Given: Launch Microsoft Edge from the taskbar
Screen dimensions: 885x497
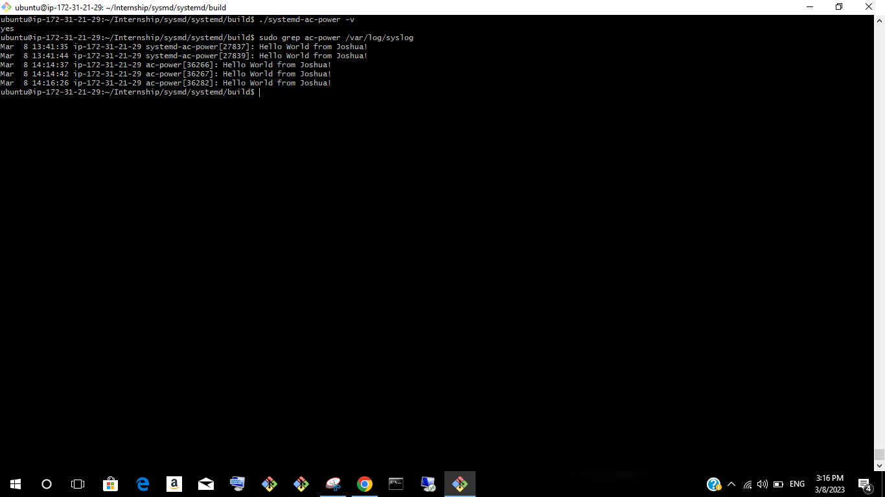Looking at the screenshot, I should click(x=142, y=483).
